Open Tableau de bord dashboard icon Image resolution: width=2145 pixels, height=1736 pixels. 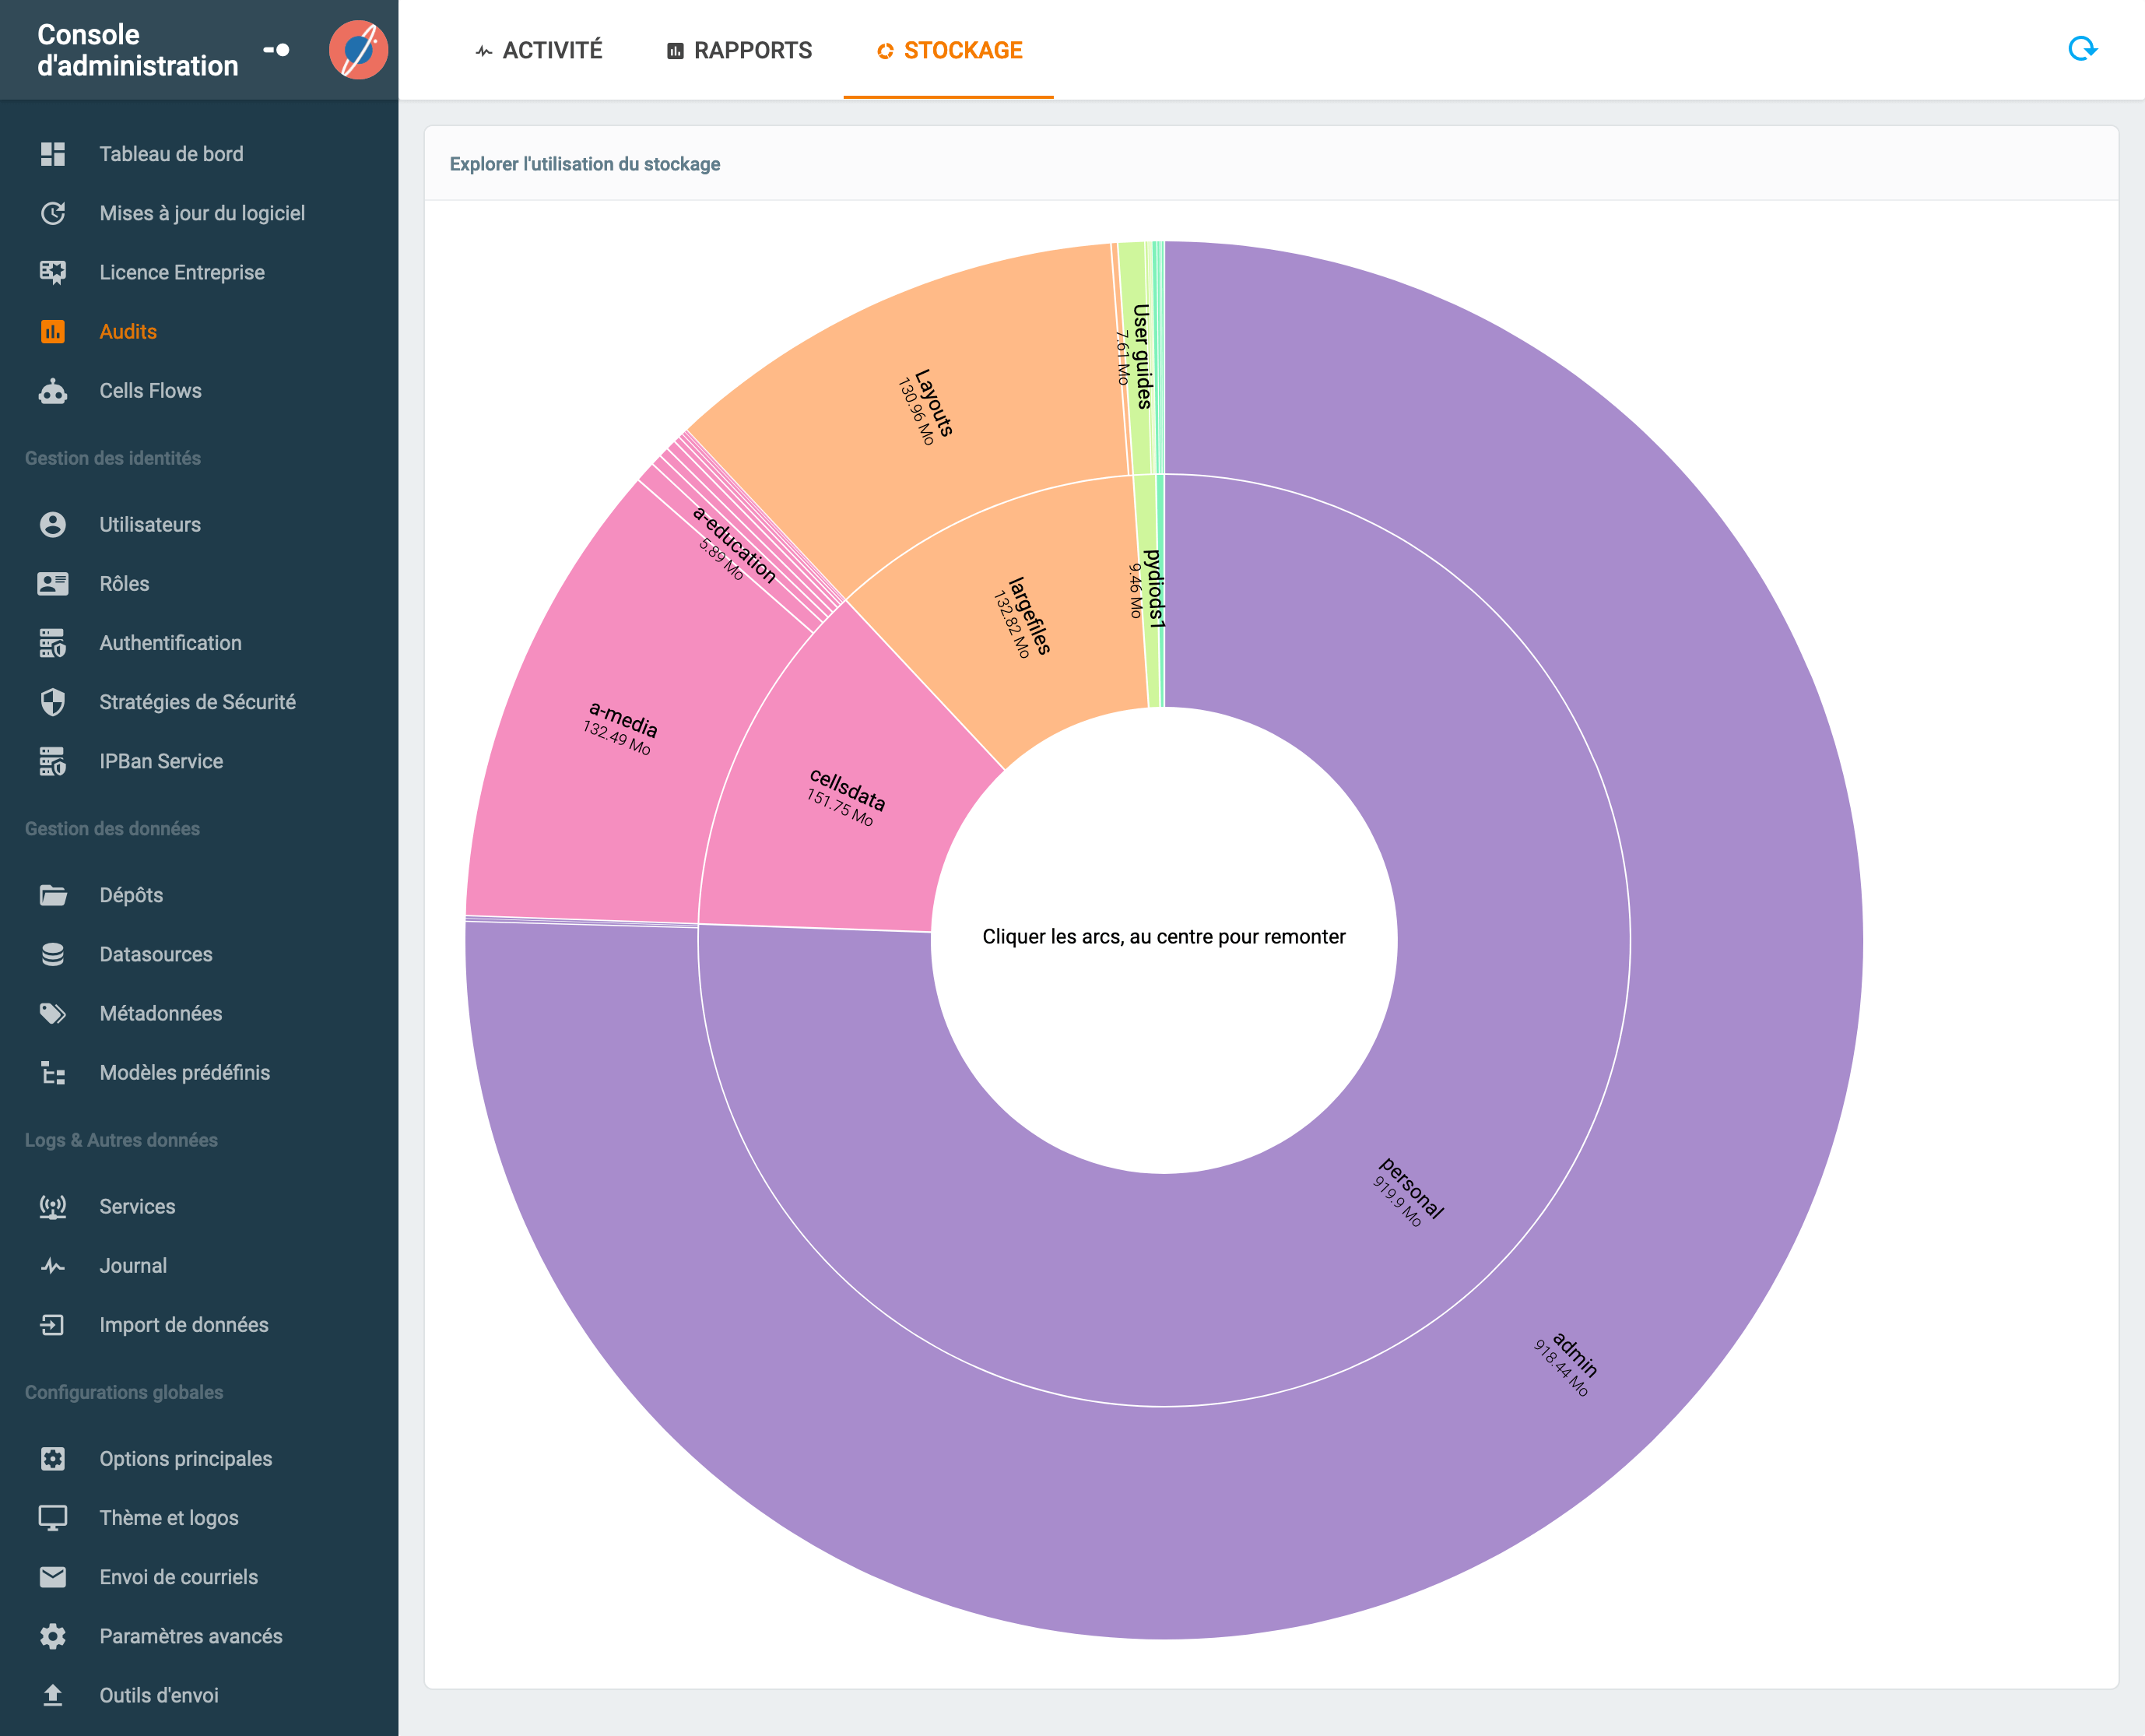pyautogui.click(x=53, y=154)
